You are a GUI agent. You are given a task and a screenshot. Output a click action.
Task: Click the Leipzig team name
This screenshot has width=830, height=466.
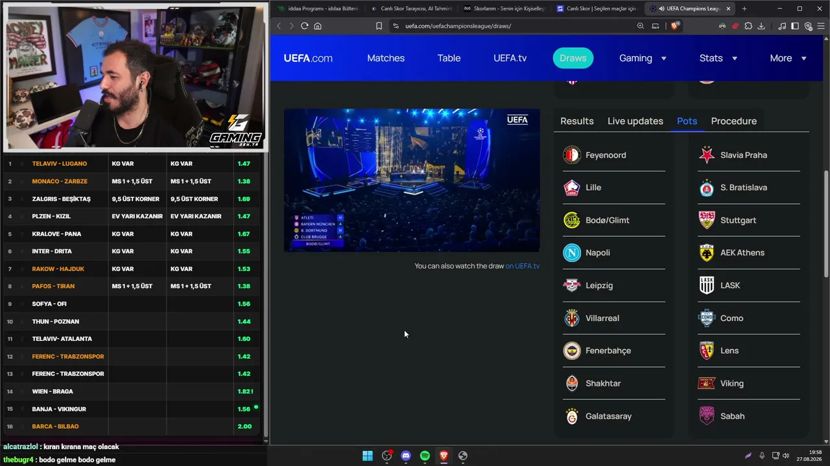pyautogui.click(x=599, y=285)
